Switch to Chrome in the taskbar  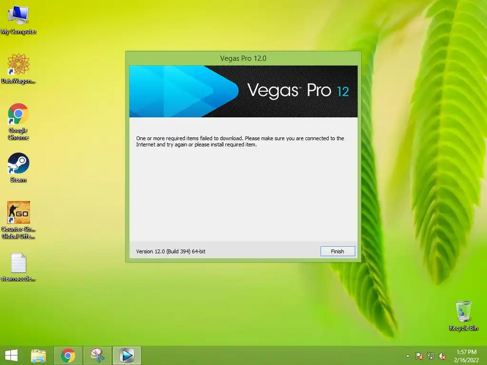(68, 355)
